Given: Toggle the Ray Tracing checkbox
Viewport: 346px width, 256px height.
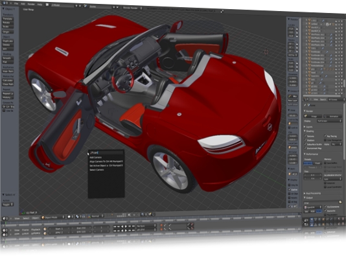Looking at the screenshot, I should [x=325, y=136].
